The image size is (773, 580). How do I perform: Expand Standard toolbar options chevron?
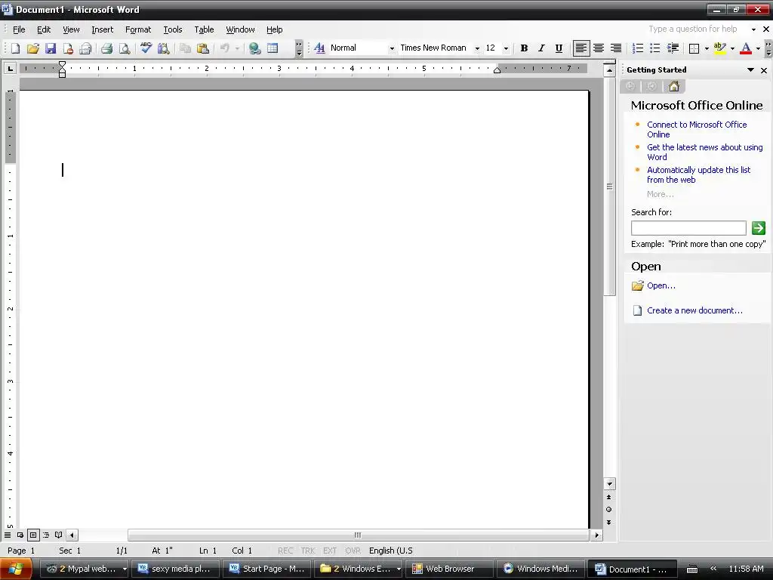tap(299, 48)
